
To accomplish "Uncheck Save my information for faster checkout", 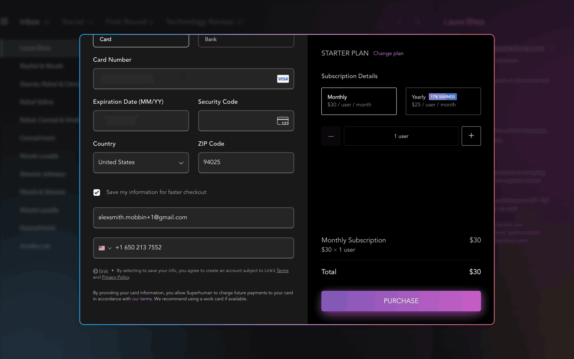I will tap(97, 192).
